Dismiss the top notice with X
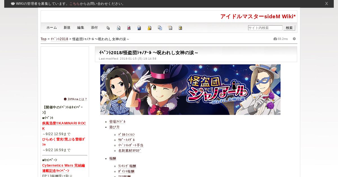The width and height of the screenshot is (338, 177). 326,4
